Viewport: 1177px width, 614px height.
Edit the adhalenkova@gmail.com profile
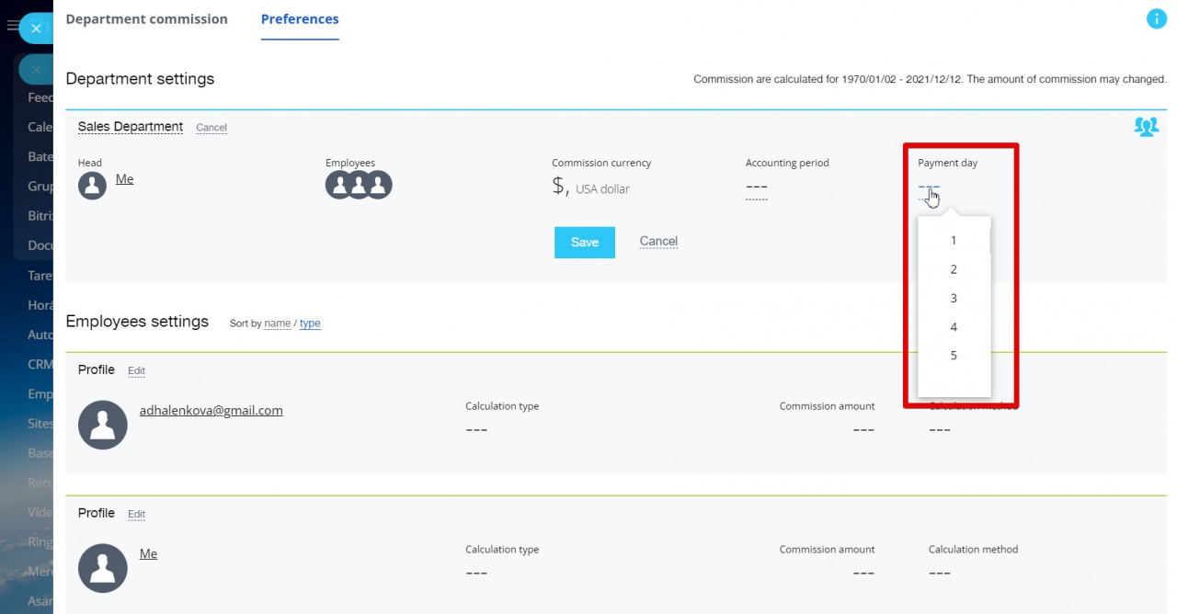pos(136,371)
